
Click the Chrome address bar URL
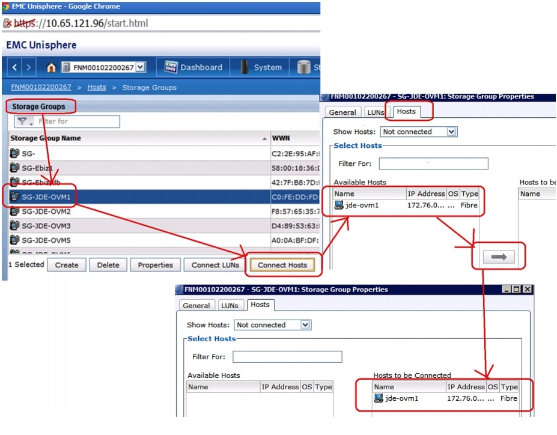point(81,23)
